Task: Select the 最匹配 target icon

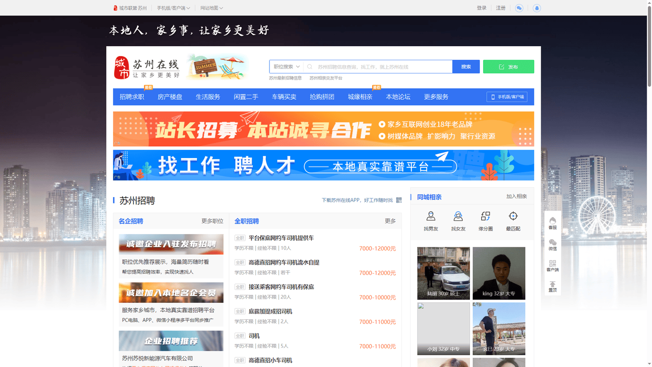Action: pos(513,216)
